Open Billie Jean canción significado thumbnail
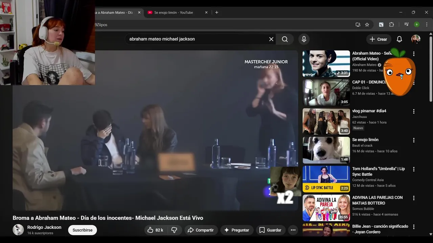Viewport: 433px width, 243px height. click(x=326, y=230)
